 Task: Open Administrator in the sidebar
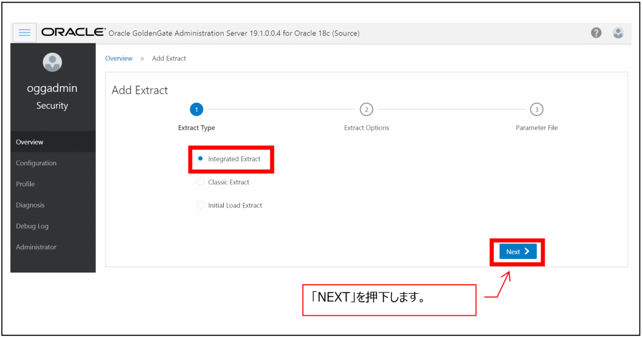pos(53,247)
